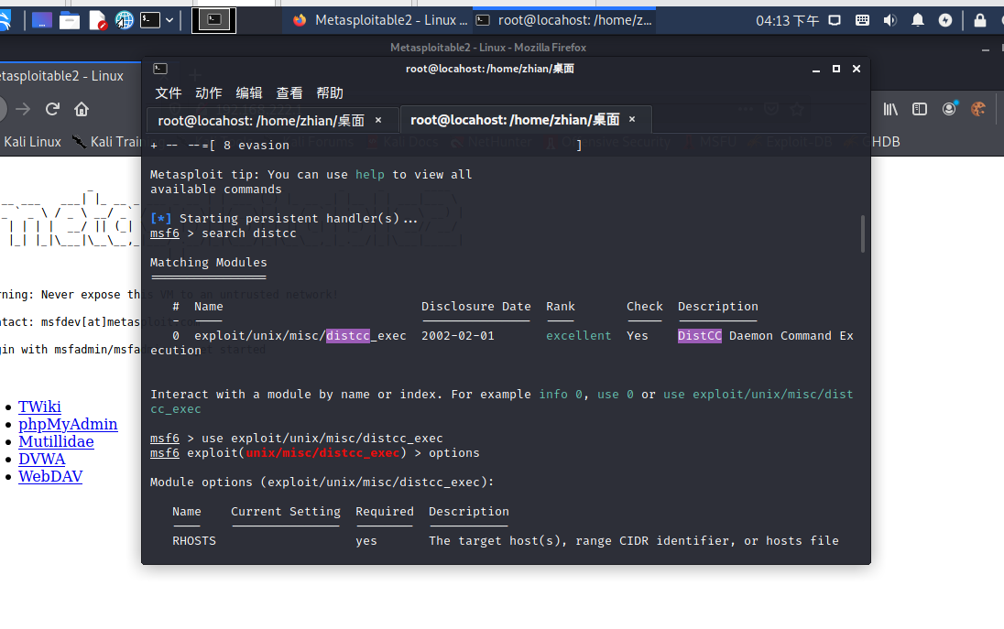1004x629 pixels.
Task: Open the phpMyAdmin link in Firefox
Action: (x=68, y=424)
